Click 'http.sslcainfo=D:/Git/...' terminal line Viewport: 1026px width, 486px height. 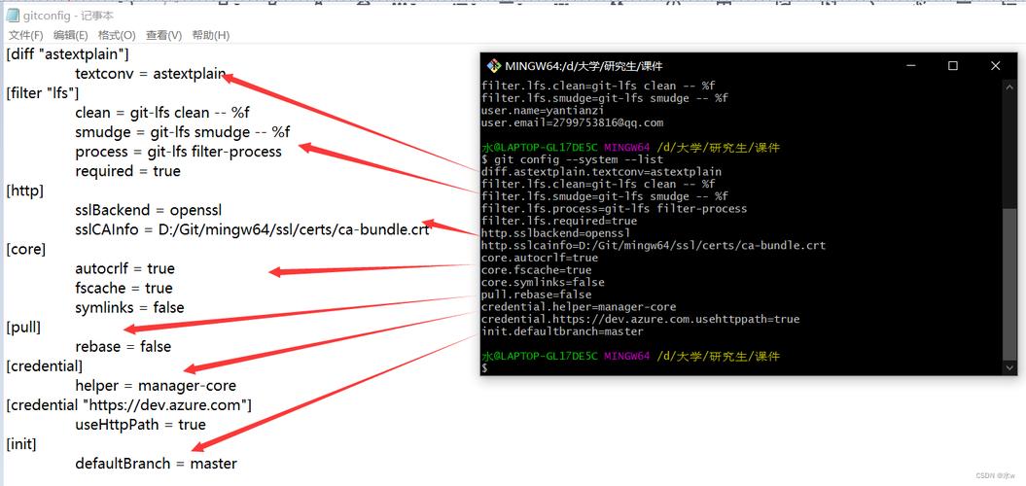tap(653, 246)
